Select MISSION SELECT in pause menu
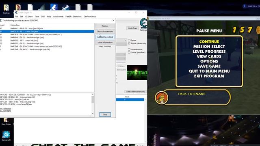 (x=209, y=47)
